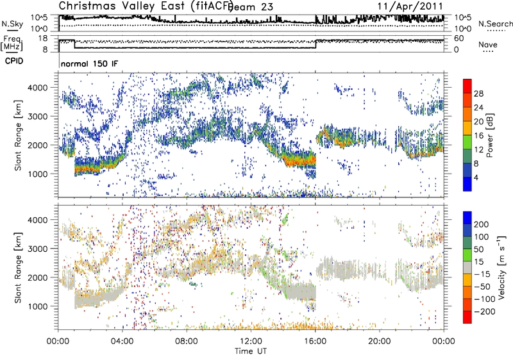The image size is (513, 355).
Task: Click the red bottom segment of velocity color bar
Action: (467, 317)
